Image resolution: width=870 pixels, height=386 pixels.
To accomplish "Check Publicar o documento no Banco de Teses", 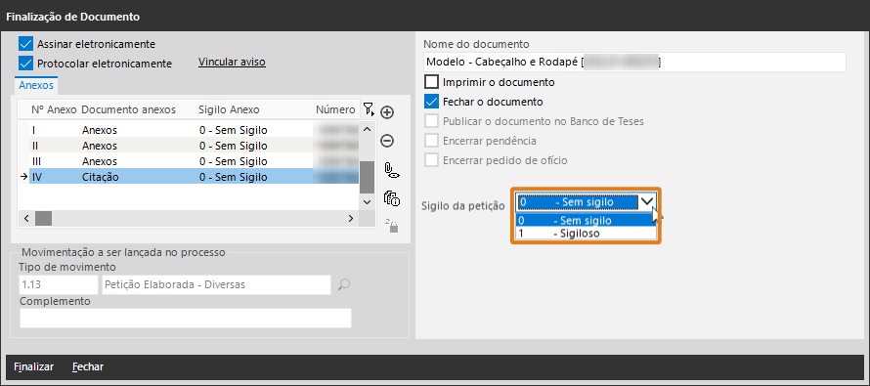I will 431,121.
